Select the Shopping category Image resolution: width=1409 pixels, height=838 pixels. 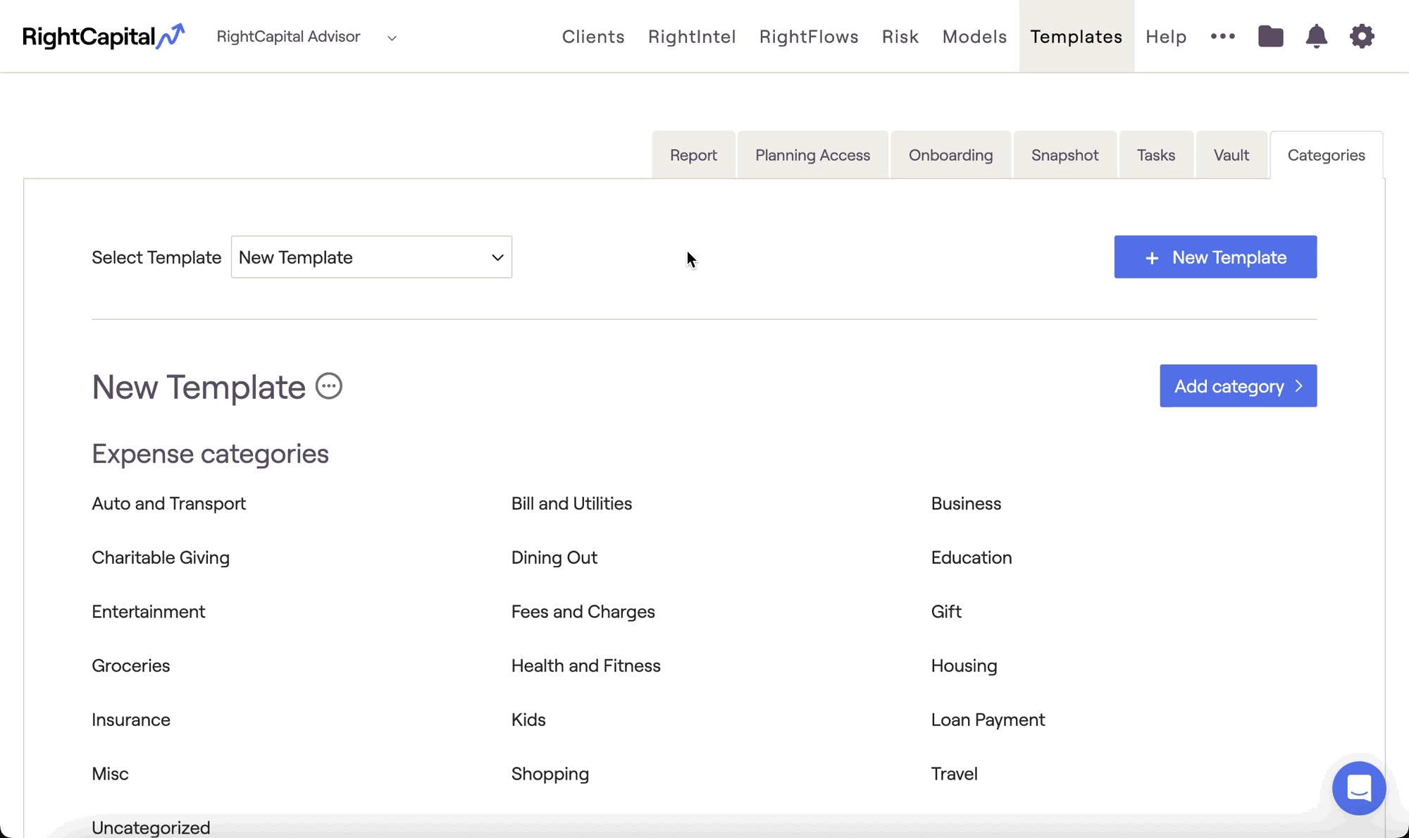[550, 774]
